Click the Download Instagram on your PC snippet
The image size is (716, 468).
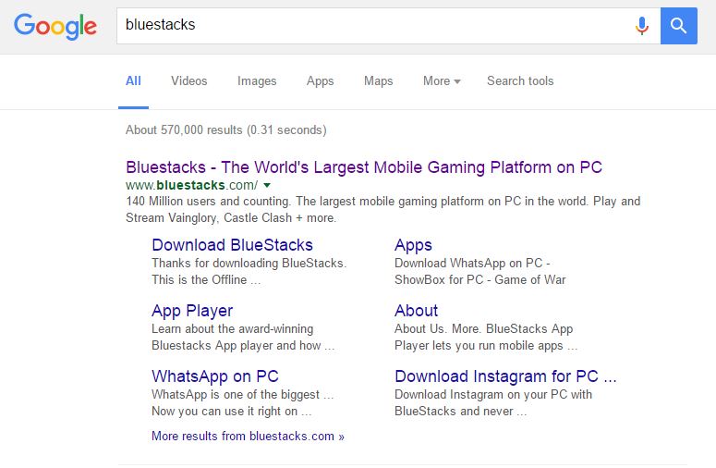[493, 402]
